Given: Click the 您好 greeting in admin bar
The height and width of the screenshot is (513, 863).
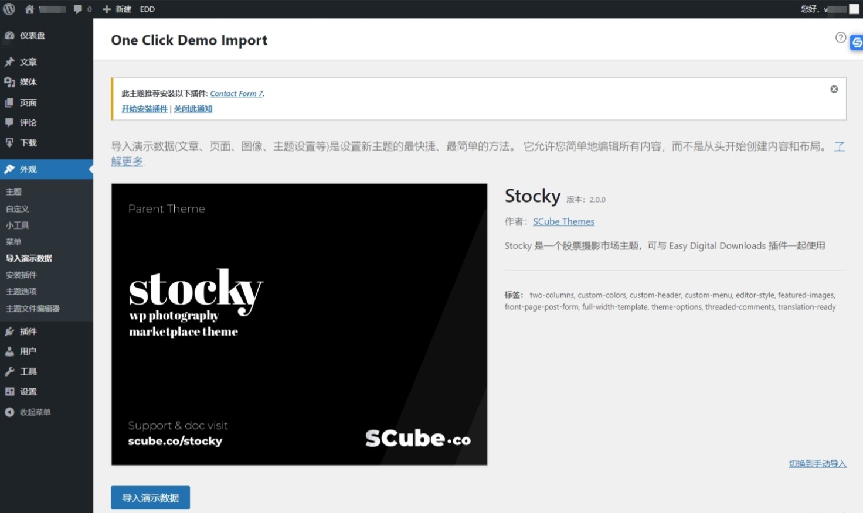Looking at the screenshot, I should [x=809, y=9].
